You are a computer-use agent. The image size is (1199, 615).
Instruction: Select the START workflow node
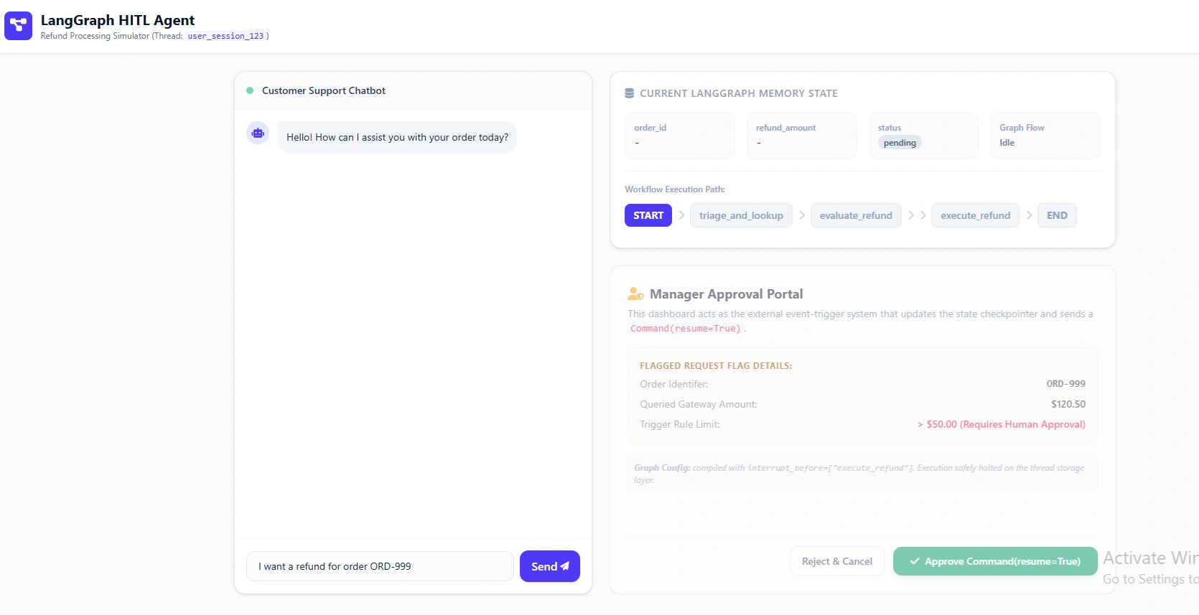coord(648,215)
